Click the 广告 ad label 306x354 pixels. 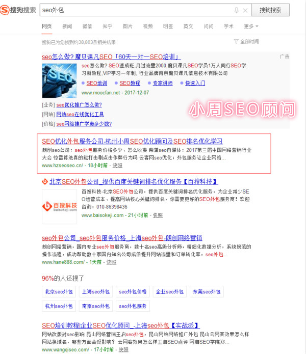(x=285, y=57)
